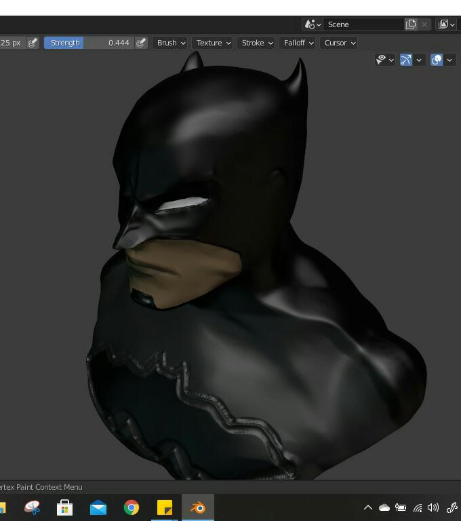Create a new scene with copy icon

pos(411,24)
